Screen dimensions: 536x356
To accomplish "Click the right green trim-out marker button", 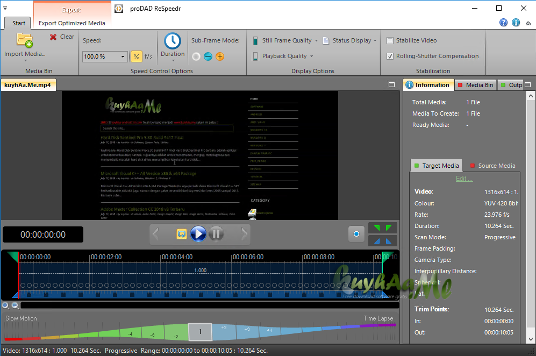I will click(x=389, y=228).
